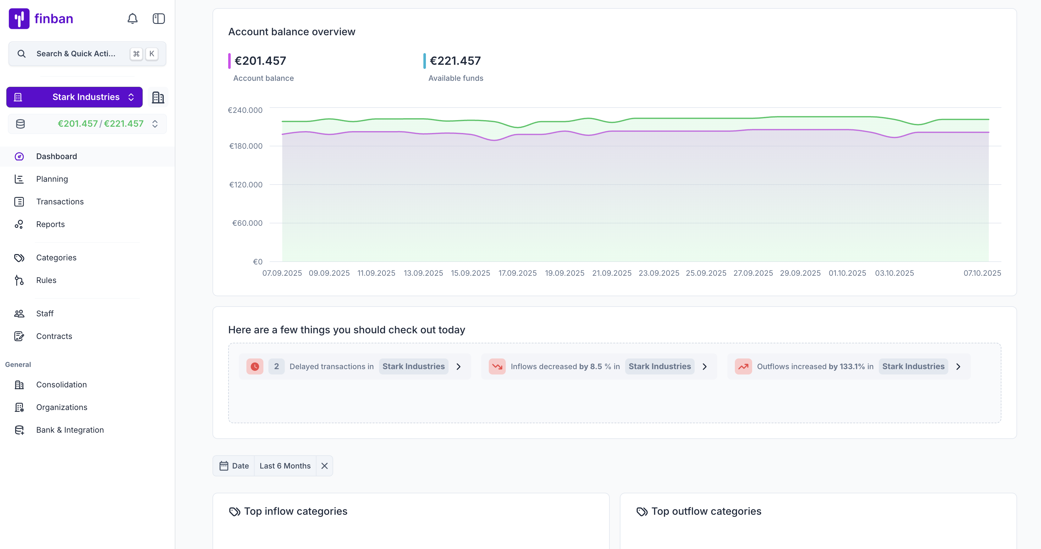Open Contracts via its pen icon
This screenshot has width=1041, height=549.
click(19, 336)
